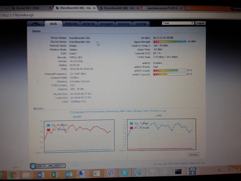This screenshot has width=241, height=181.
Task: Click the Channel/Frequency value 12 / 2467 MHz
Action: (78, 74)
